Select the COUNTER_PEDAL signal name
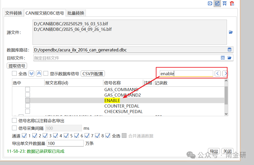254x165 pixels. click(122, 106)
